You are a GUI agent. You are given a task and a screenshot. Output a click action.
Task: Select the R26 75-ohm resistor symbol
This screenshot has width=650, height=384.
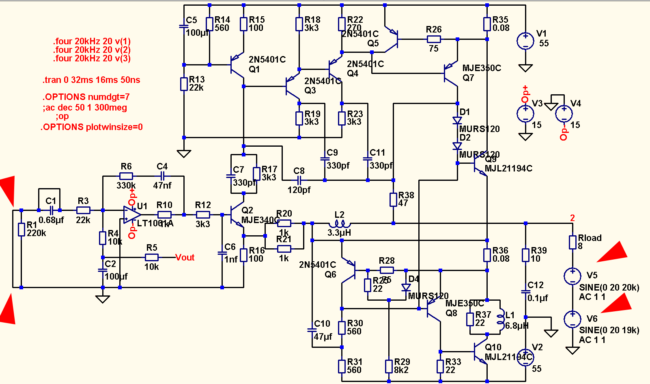434,39
